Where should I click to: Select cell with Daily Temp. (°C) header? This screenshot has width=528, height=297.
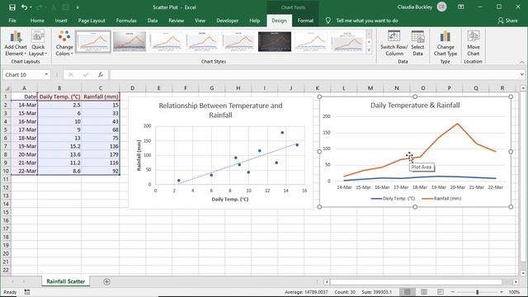click(59, 97)
